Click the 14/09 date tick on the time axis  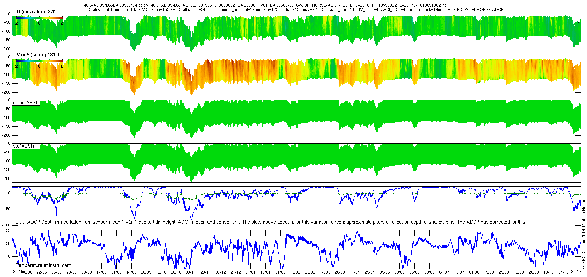click(131, 272)
